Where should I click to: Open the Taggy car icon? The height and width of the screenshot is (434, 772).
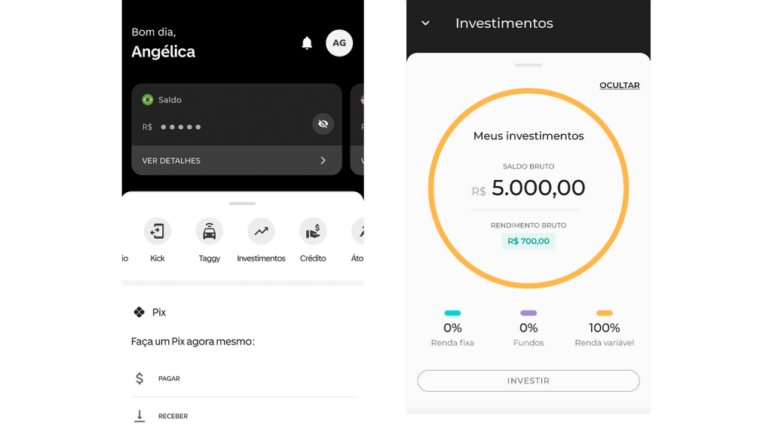[x=210, y=231]
